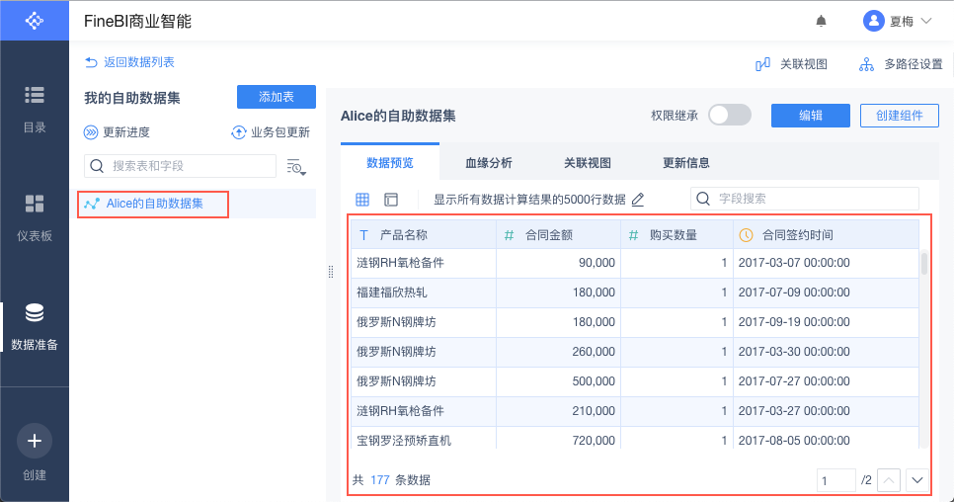Click the 返回数据列表 link
954x502 pixels.
pos(129,62)
